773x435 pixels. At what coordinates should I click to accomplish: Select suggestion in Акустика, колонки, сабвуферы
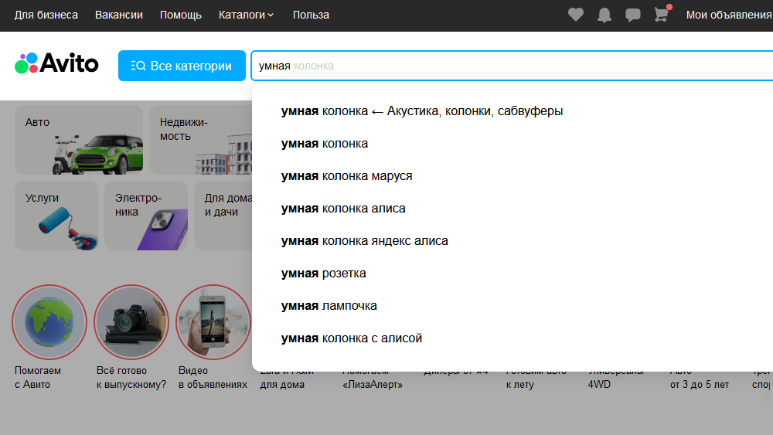[422, 110]
